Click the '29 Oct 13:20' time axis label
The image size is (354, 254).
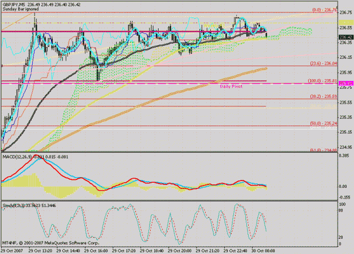pyautogui.click(x=40, y=251)
